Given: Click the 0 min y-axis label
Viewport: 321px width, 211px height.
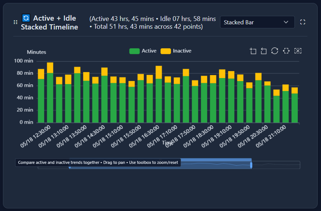Looking at the screenshot, I should pos(27,122).
